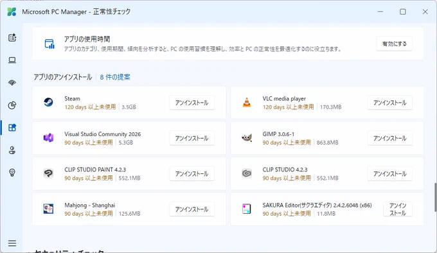437x253 pixels.
Task: Expand the hamburger menu at bottom left
Action: pyautogui.click(x=12, y=243)
